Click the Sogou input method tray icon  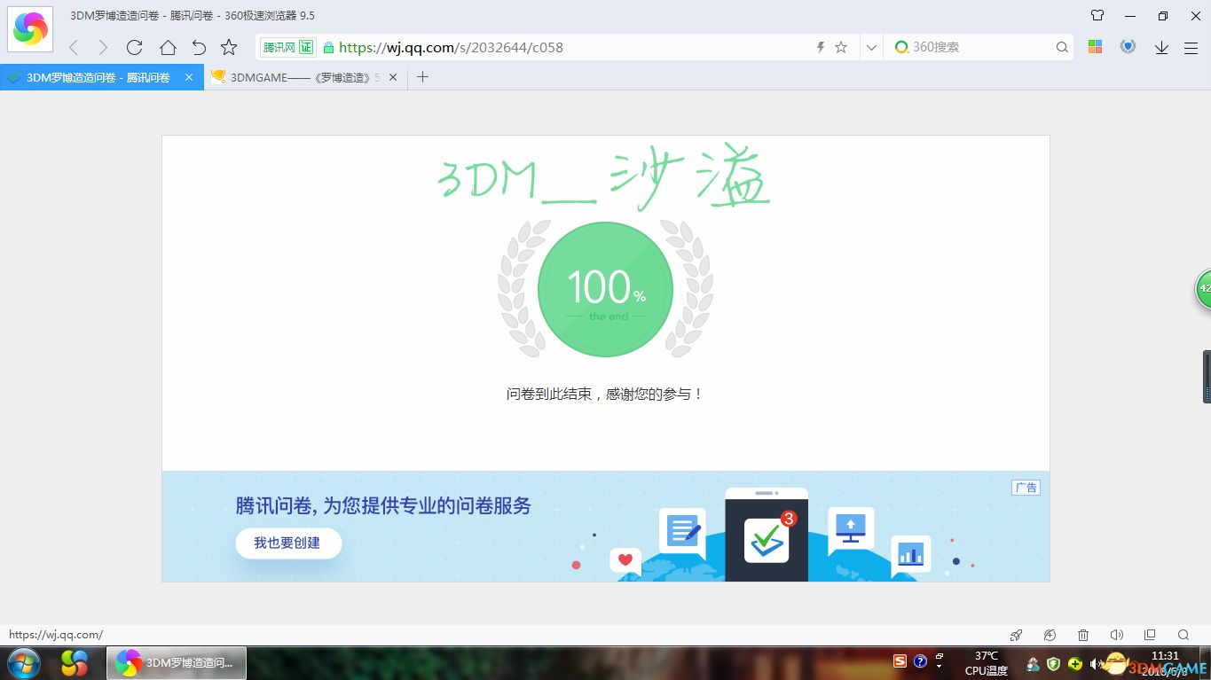[x=900, y=661]
